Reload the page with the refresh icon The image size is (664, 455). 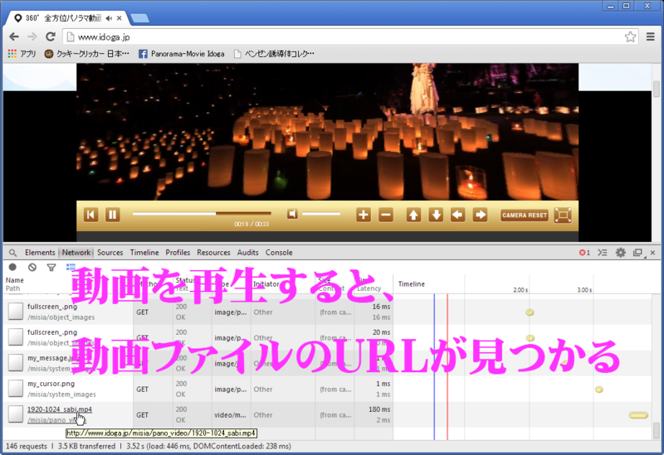[51, 36]
